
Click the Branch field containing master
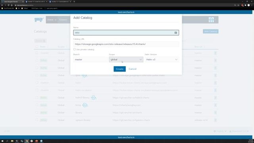tap(90, 60)
